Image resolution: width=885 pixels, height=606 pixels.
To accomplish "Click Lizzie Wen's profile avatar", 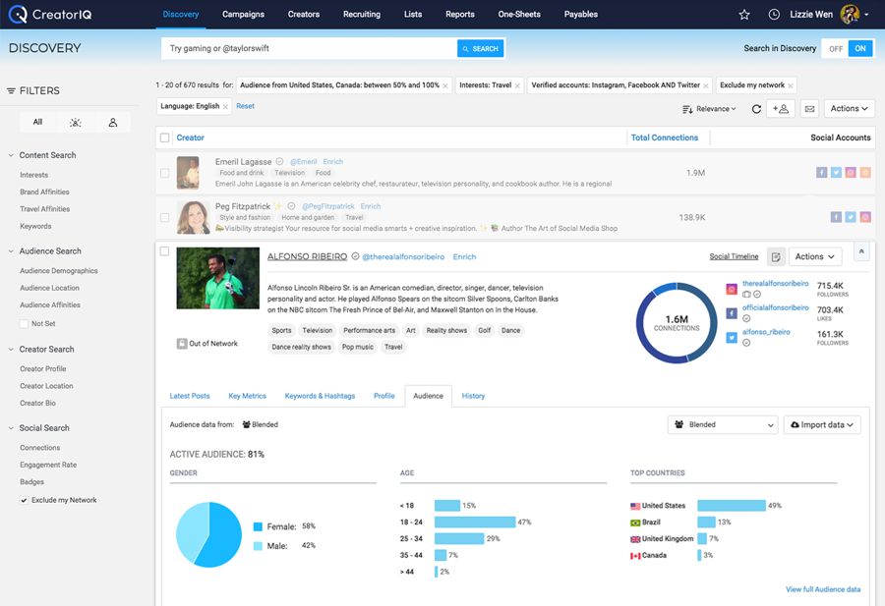I will (850, 14).
